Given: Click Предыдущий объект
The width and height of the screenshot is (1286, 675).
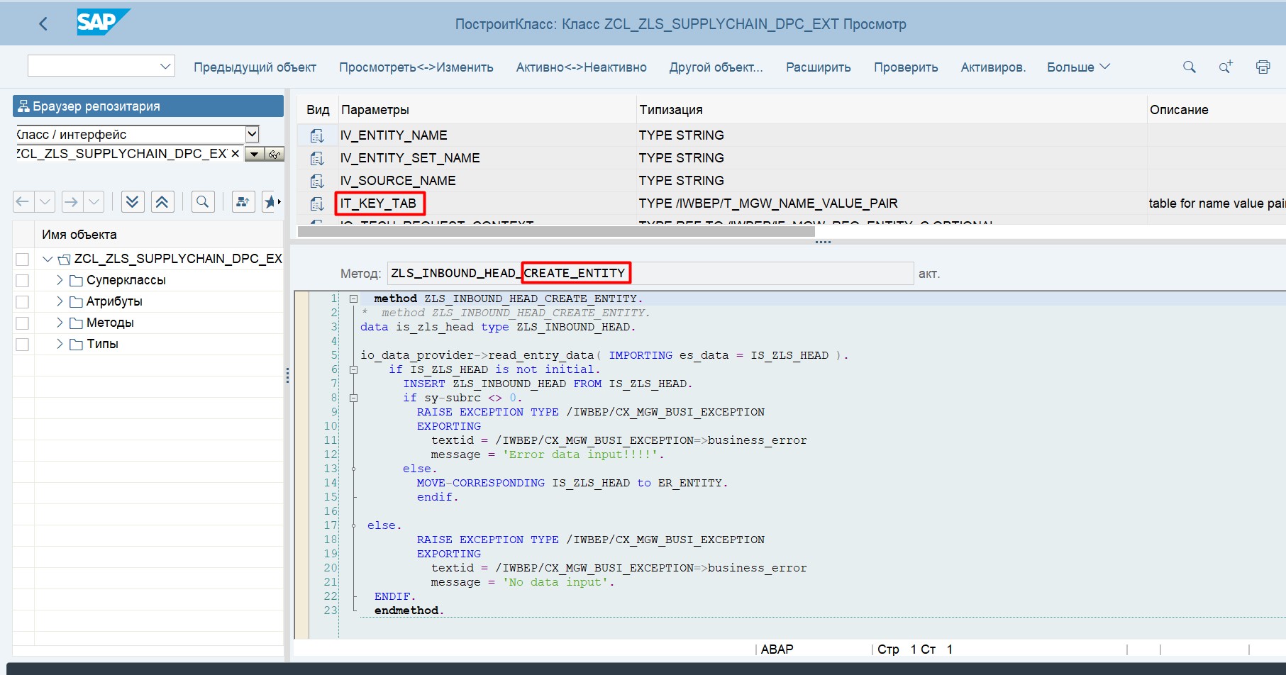Looking at the screenshot, I should [x=255, y=67].
